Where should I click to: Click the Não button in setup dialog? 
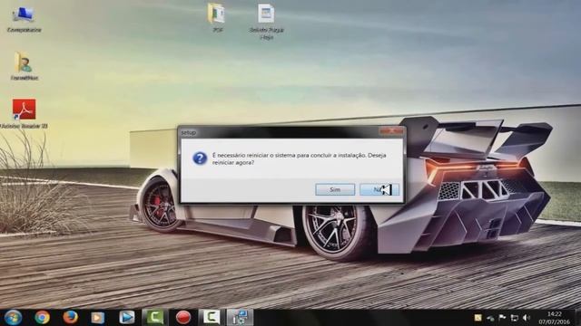coord(379,189)
